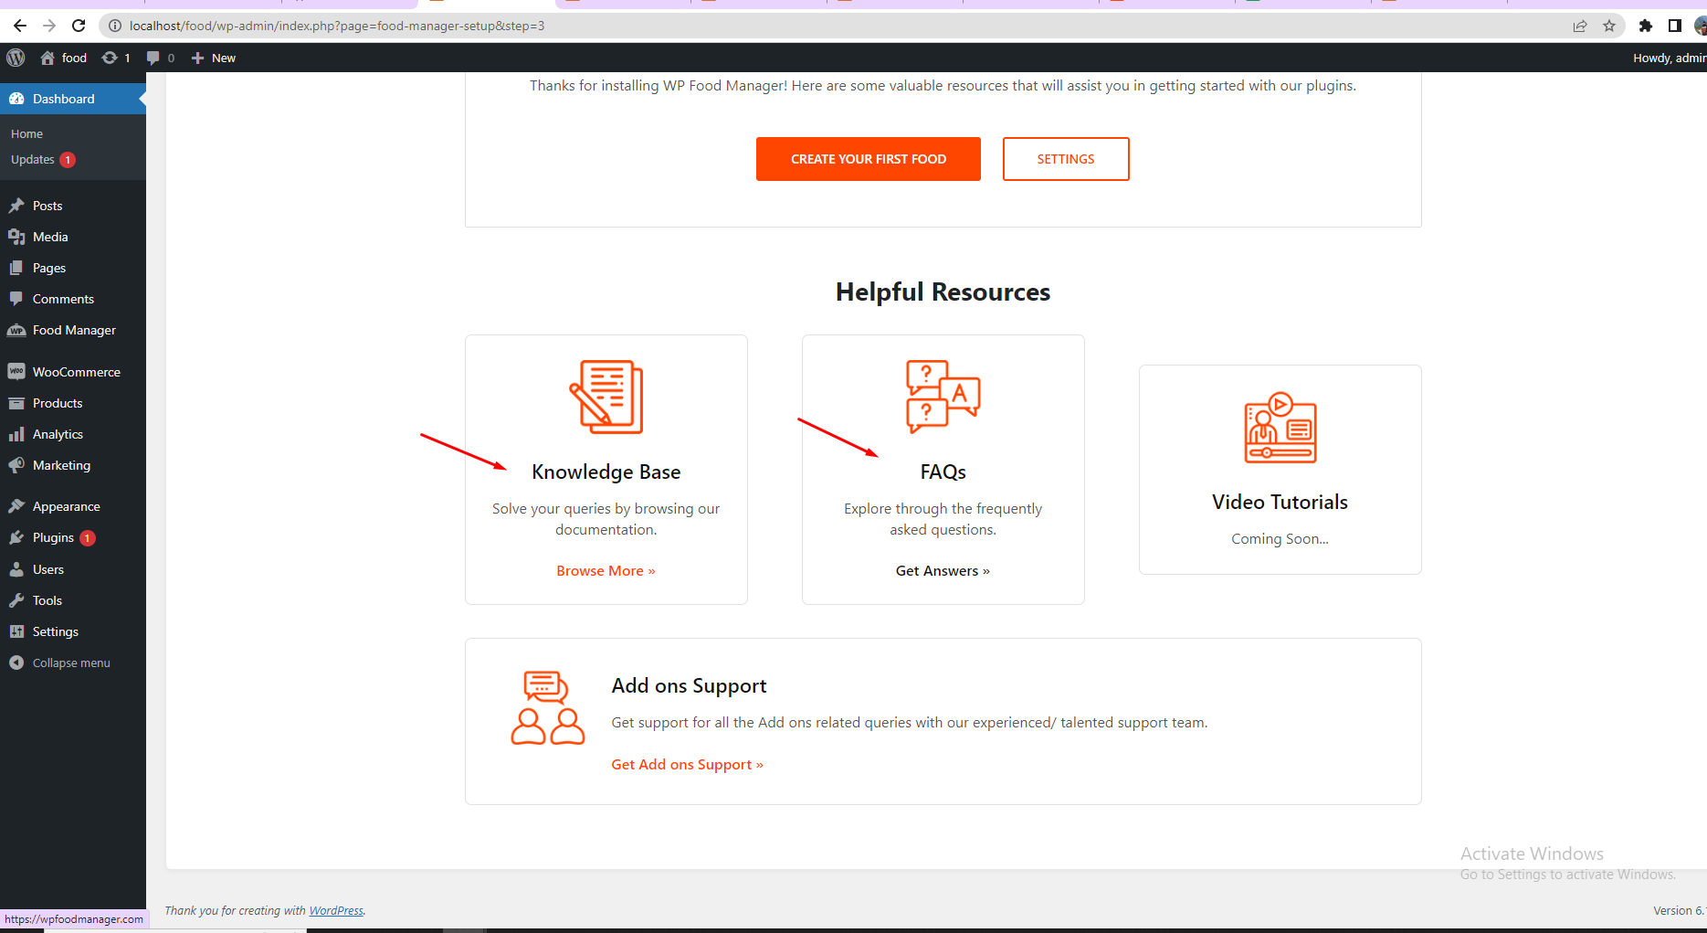This screenshot has width=1707, height=933.
Task: Select Media in the admin menu
Action: click(x=73, y=237)
